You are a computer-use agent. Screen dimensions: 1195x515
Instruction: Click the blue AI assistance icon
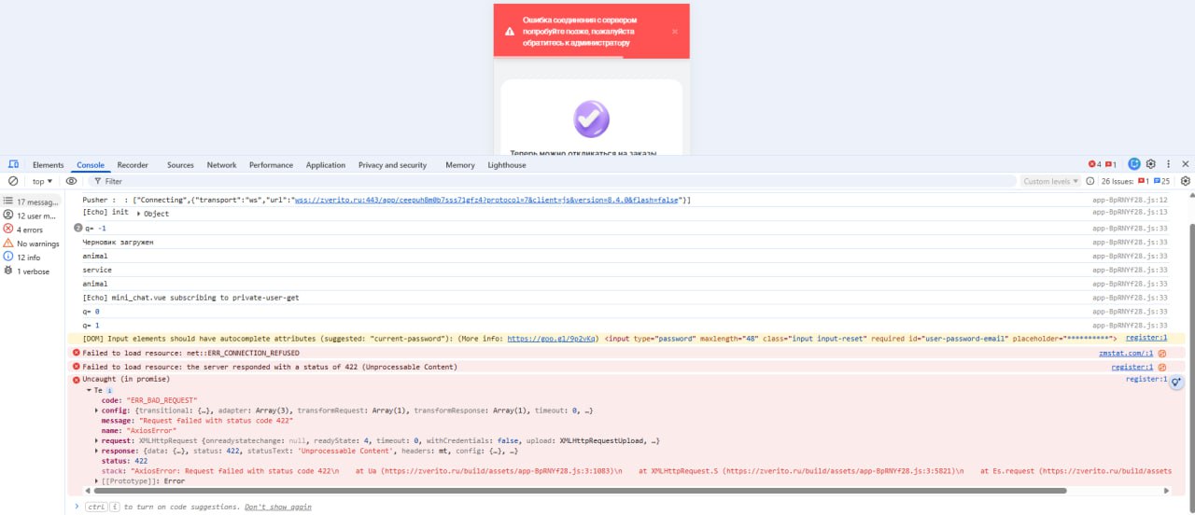1134,164
